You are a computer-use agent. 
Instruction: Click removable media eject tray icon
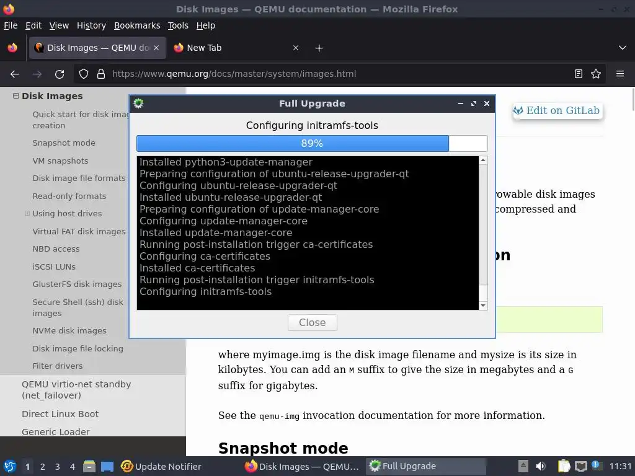[523, 466]
